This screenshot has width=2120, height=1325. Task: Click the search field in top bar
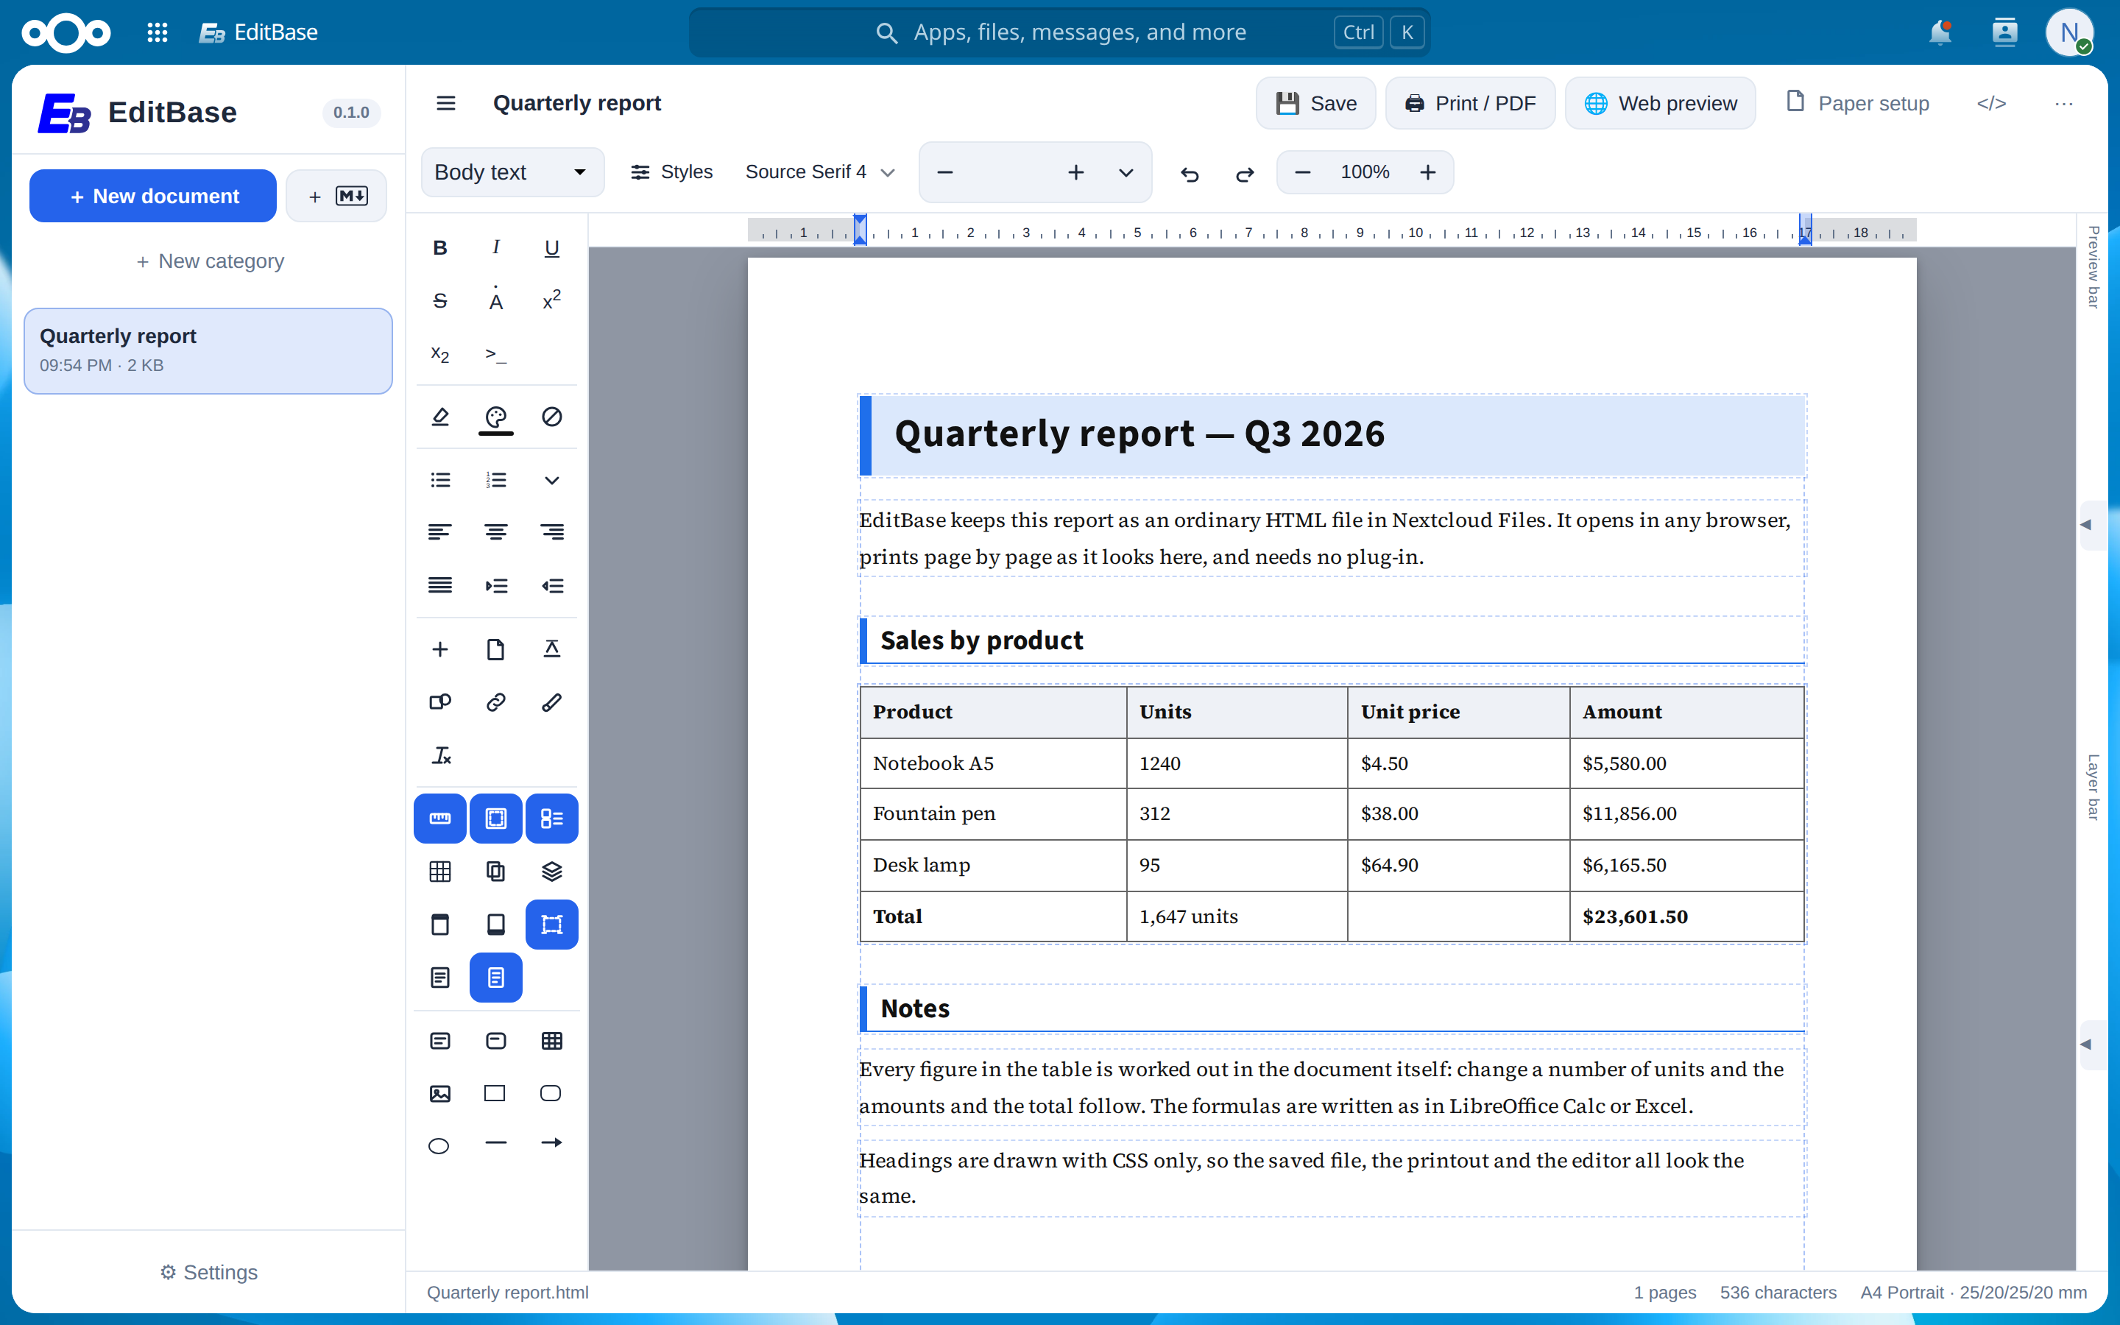[x=1060, y=32]
